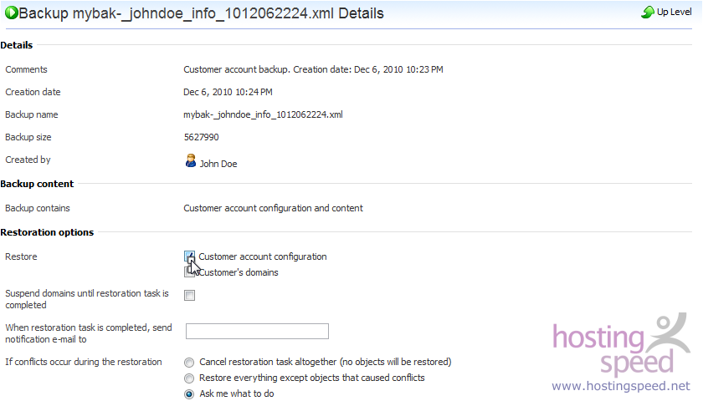Click the Backup mybak-_johndoe_info Details page title
This screenshot has width=703, height=401.
click(202, 13)
